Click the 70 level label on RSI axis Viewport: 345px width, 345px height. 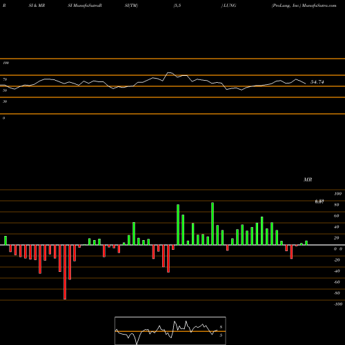click(x=5, y=79)
